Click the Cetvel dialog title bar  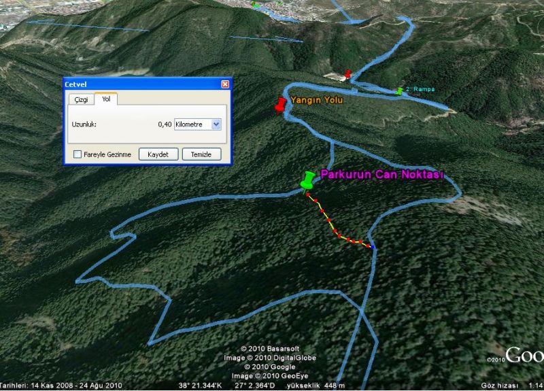coord(136,84)
